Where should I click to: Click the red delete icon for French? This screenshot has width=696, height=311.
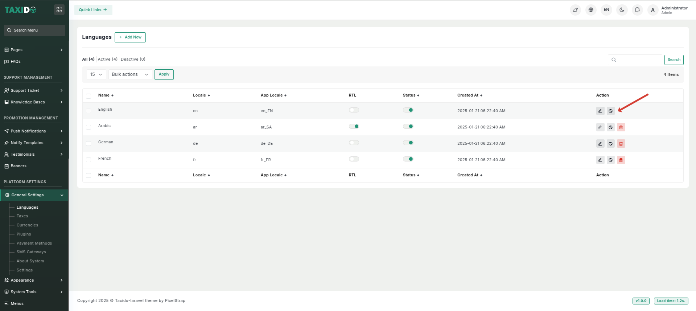[621, 160]
